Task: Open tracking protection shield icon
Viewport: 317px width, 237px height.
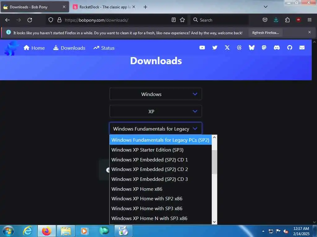Action: (x=51, y=20)
